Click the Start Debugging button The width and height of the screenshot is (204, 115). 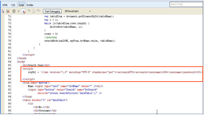(52, 11)
